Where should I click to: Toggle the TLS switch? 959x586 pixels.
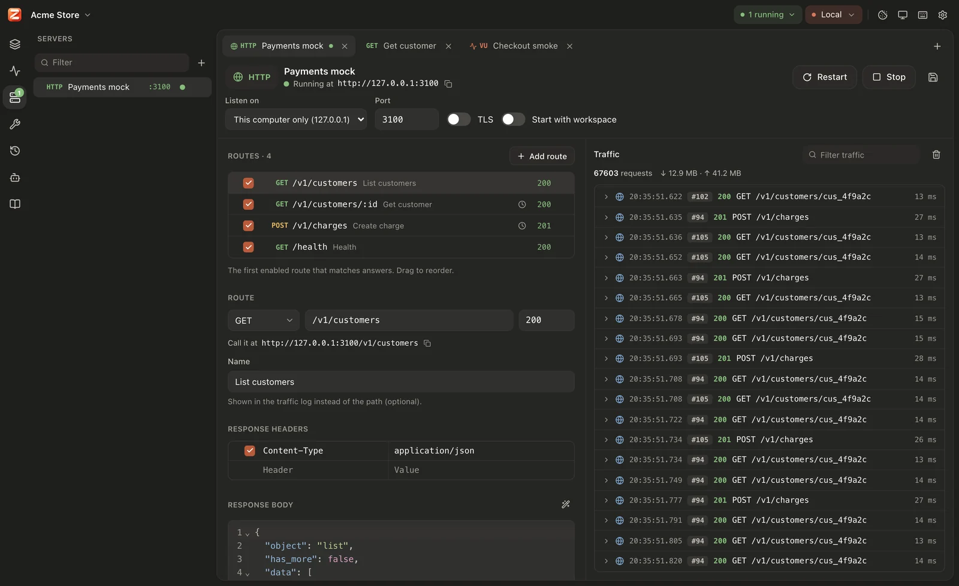(459, 119)
